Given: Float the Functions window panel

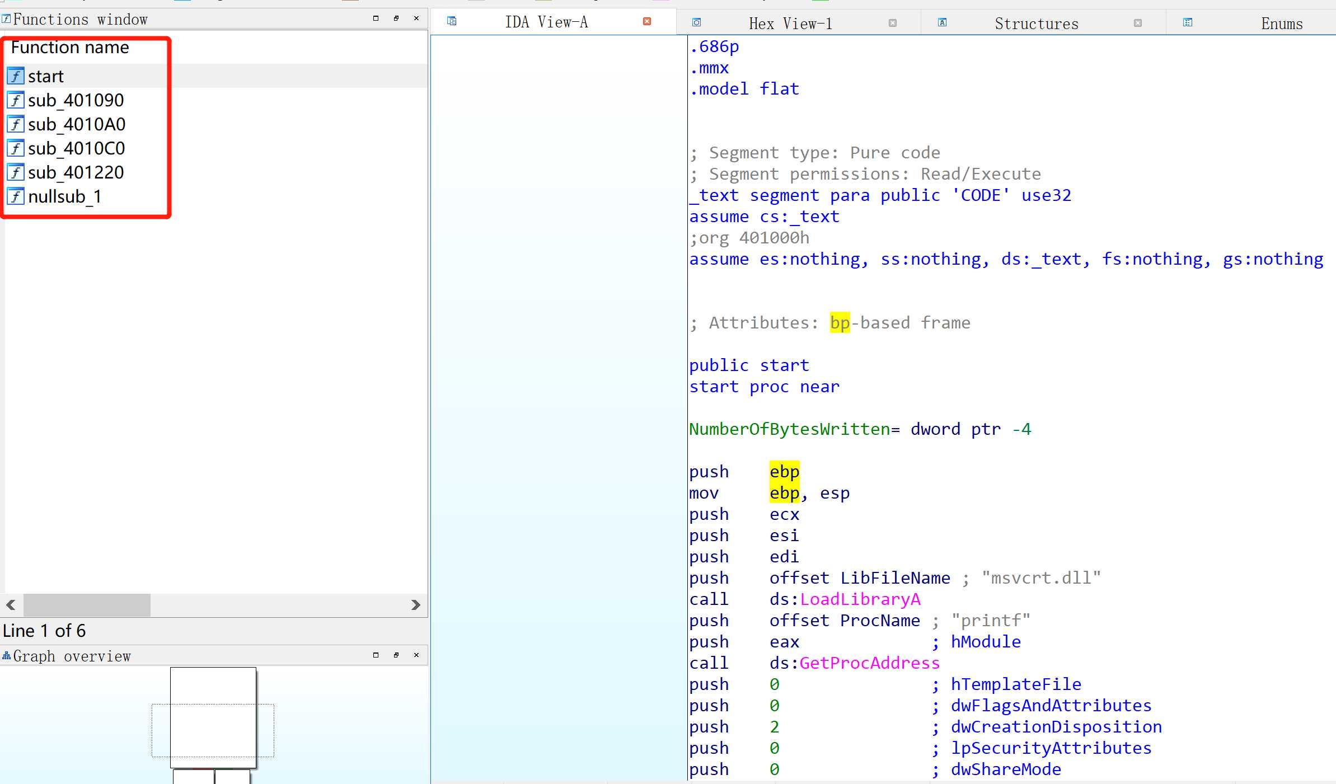Looking at the screenshot, I should click(x=396, y=18).
